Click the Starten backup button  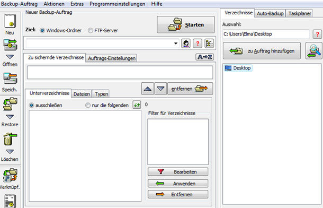[x=186, y=24]
